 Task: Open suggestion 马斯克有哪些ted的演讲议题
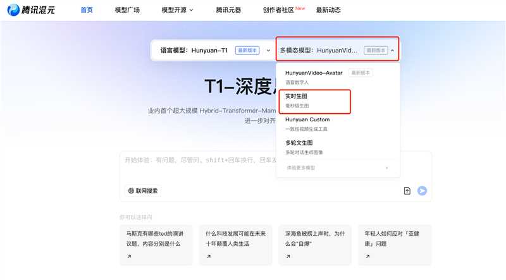tap(156, 245)
